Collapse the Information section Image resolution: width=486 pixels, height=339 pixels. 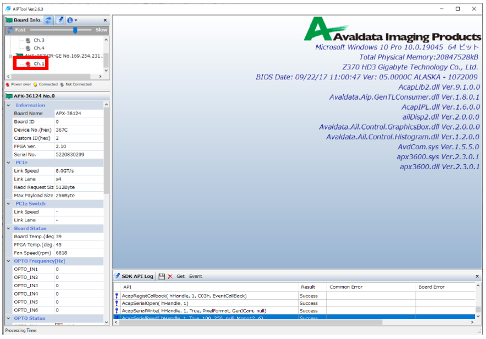(x=8, y=105)
